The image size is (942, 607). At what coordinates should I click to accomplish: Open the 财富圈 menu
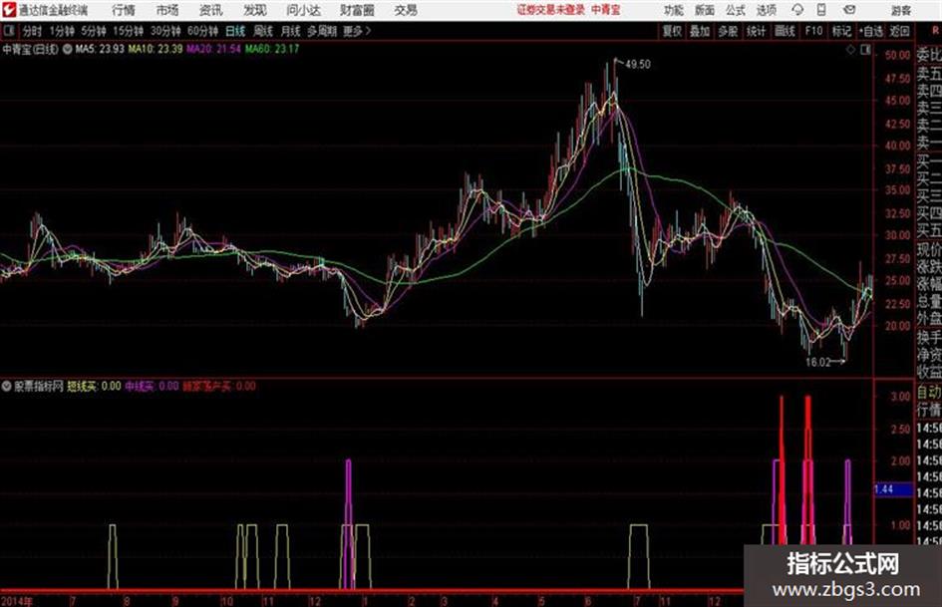point(357,10)
